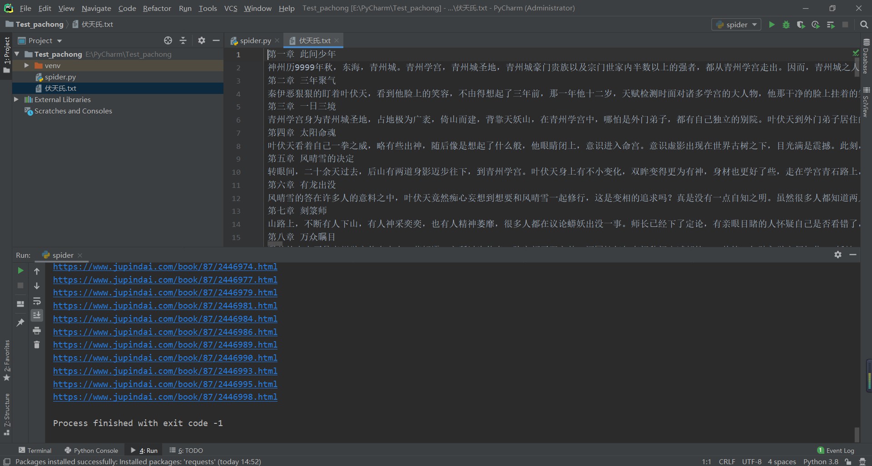Change CRLF line separator in status bar
The width and height of the screenshot is (872, 466).
click(727, 461)
